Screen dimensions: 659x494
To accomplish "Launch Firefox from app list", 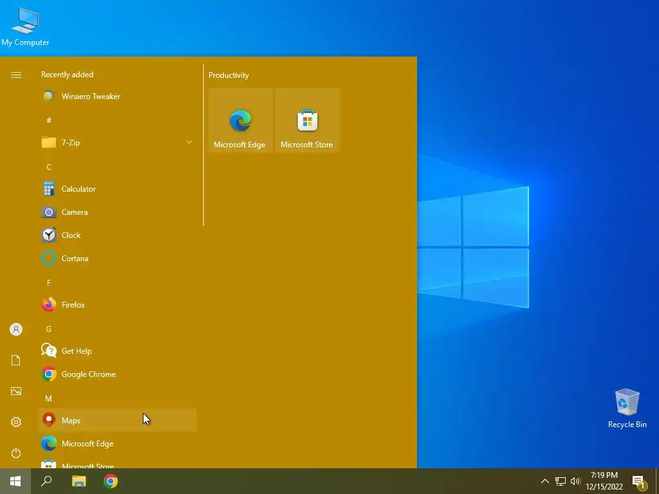I will point(117,304).
